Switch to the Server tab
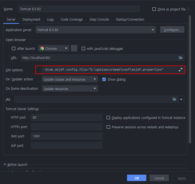 point(11,20)
